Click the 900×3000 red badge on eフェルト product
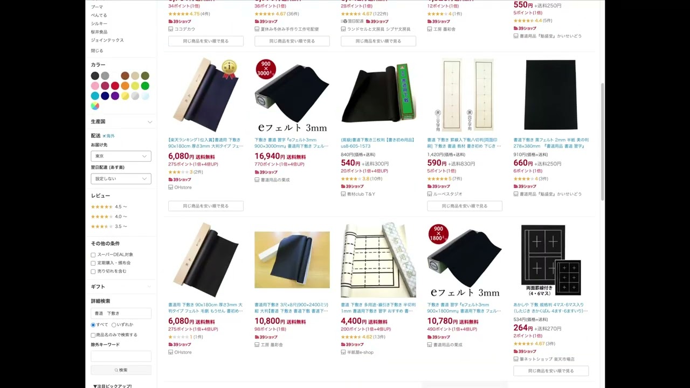Image resolution: width=690 pixels, height=388 pixels. (x=266, y=69)
